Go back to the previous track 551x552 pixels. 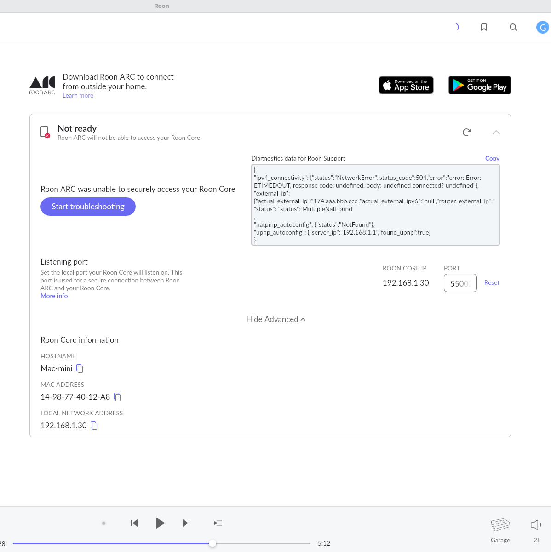pyautogui.click(x=134, y=523)
